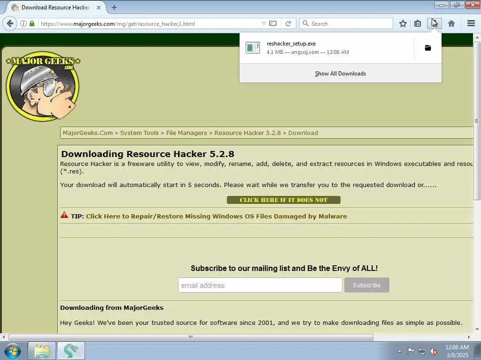Click scroll right arrow of horizontal scrollbar
The image size is (481, 360).
pyautogui.click(x=469, y=337)
